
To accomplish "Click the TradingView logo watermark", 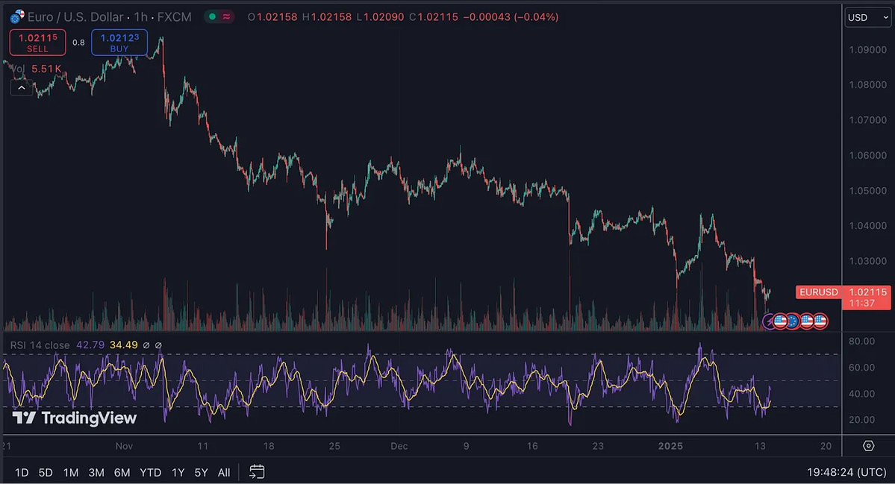I will [x=75, y=418].
